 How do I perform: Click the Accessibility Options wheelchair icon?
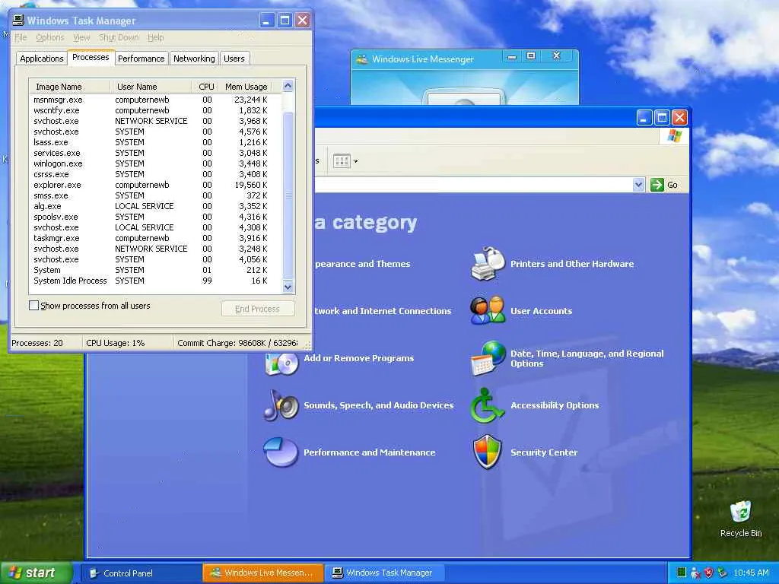coord(486,405)
